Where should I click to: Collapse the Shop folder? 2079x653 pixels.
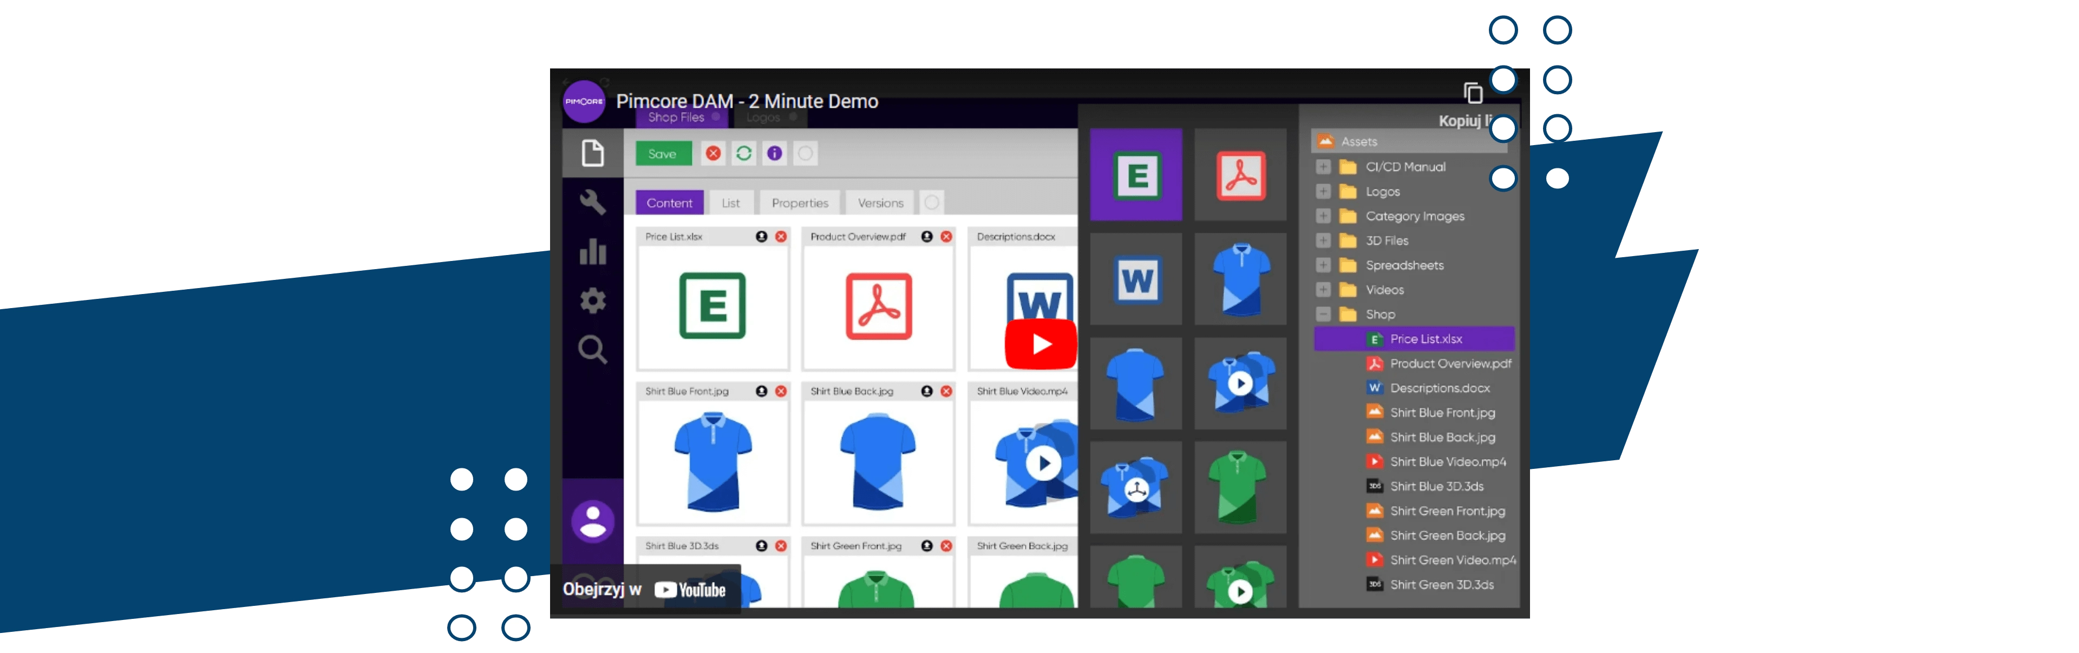click(x=1324, y=315)
